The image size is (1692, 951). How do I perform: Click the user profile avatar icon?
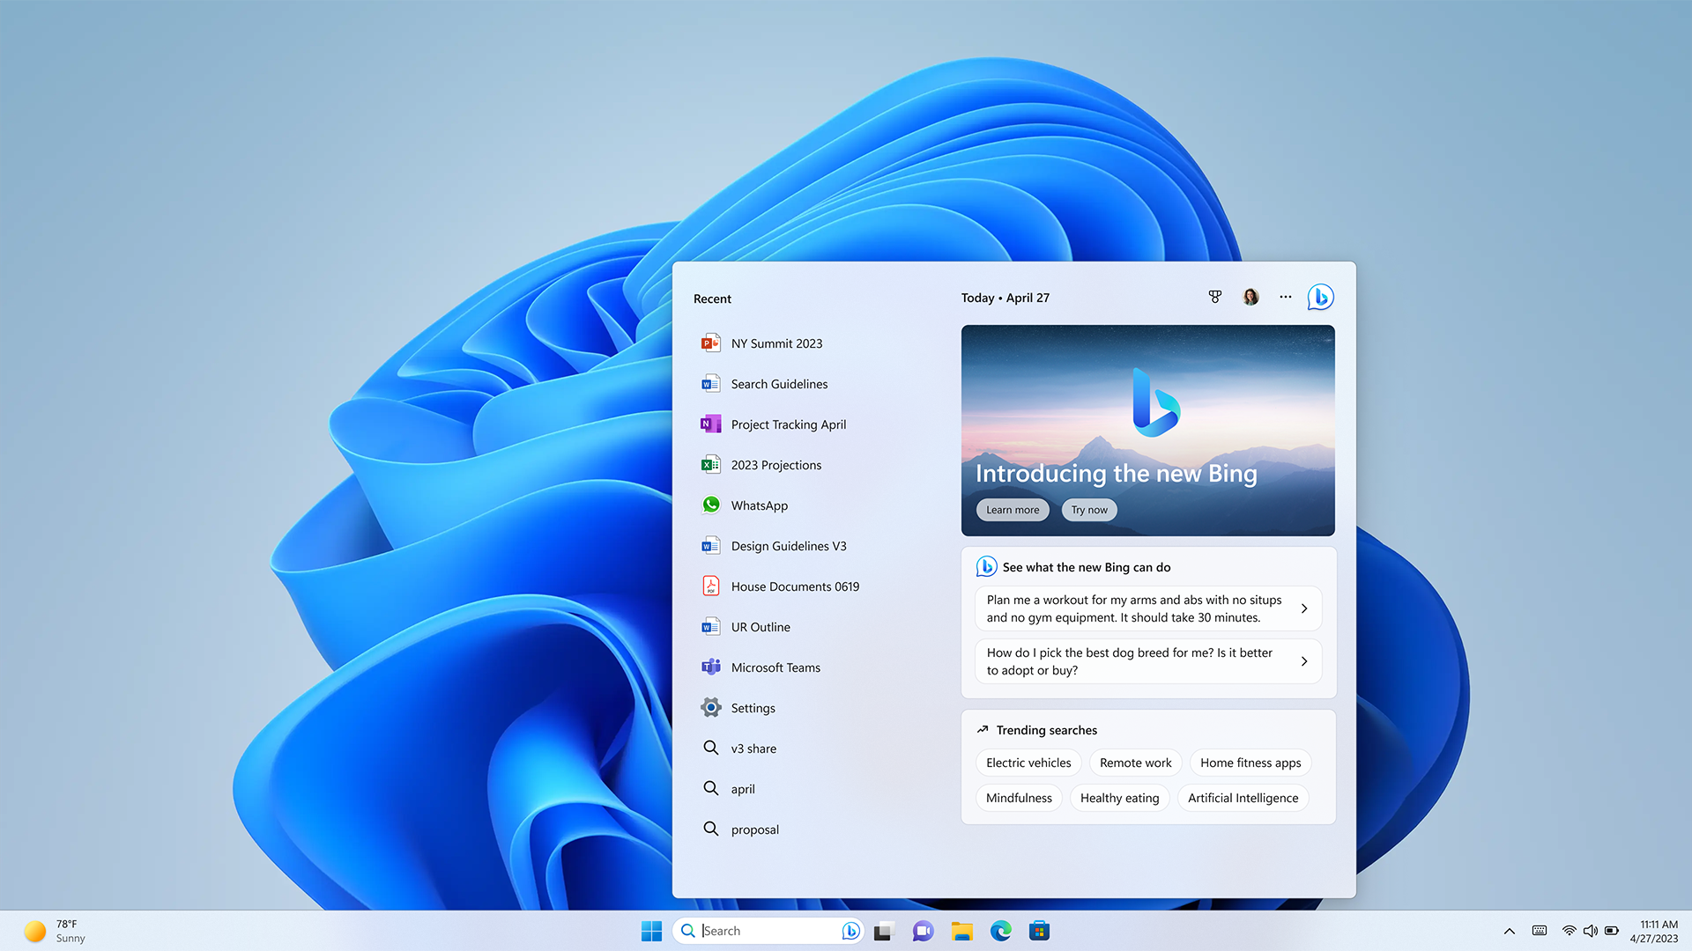(1250, 298)
